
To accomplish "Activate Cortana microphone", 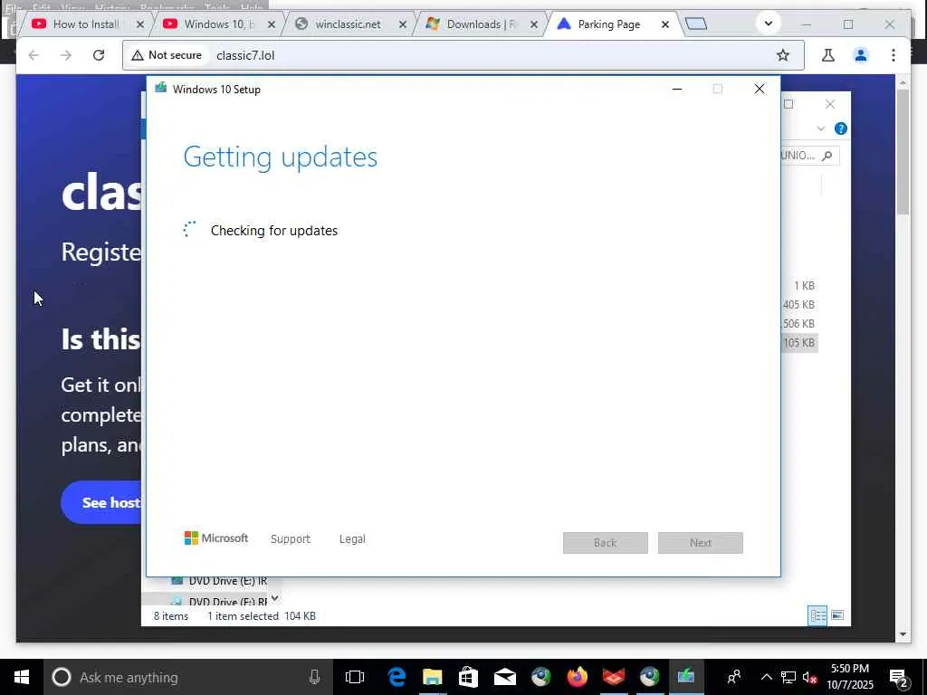I will point(314,677).
